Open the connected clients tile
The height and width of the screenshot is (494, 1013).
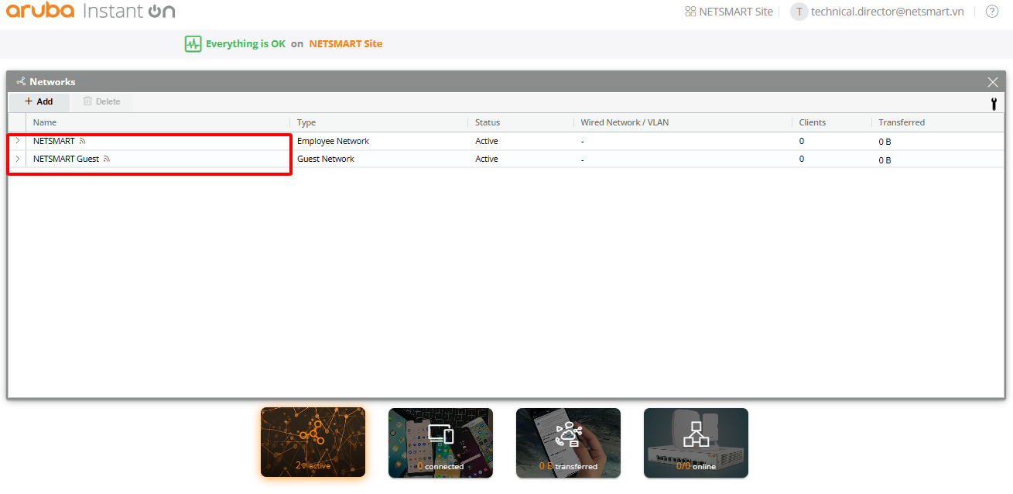440,443
